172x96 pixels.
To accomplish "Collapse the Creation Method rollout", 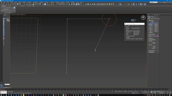I will tap(153, 40).
